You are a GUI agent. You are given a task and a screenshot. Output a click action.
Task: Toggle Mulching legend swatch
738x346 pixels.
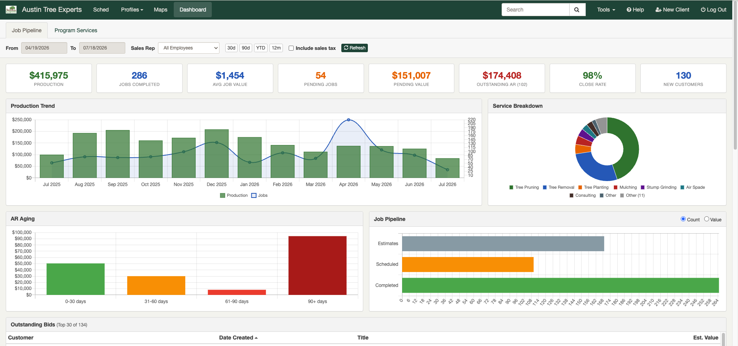coord(616,187)
